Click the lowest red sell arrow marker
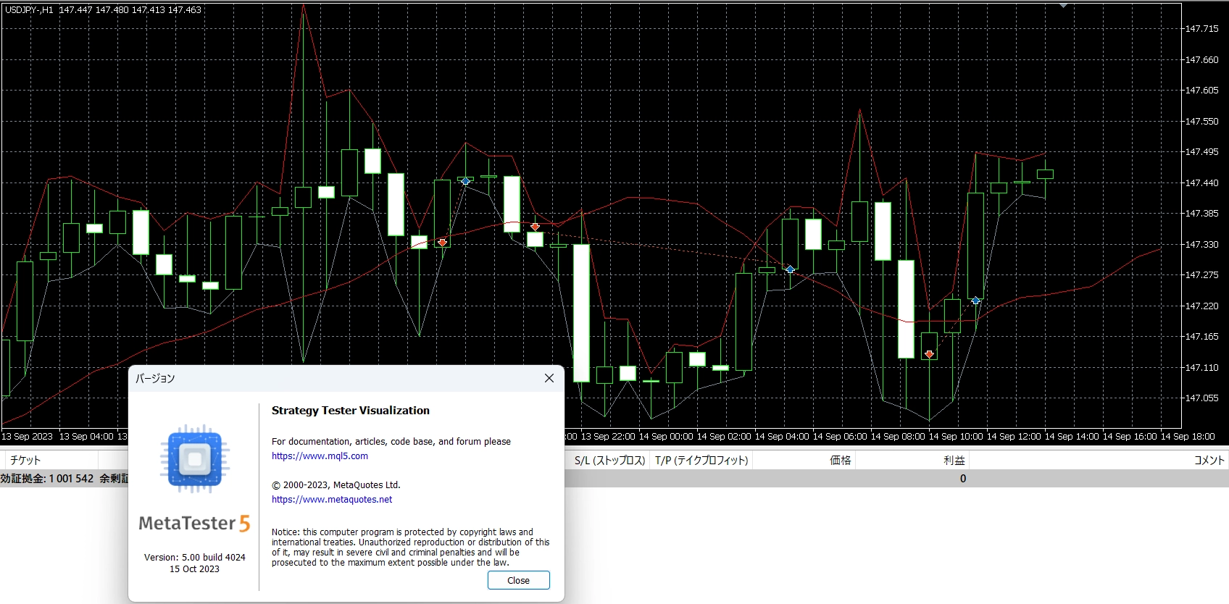Viewport: 1229px width, 604px height. point(929,354)
